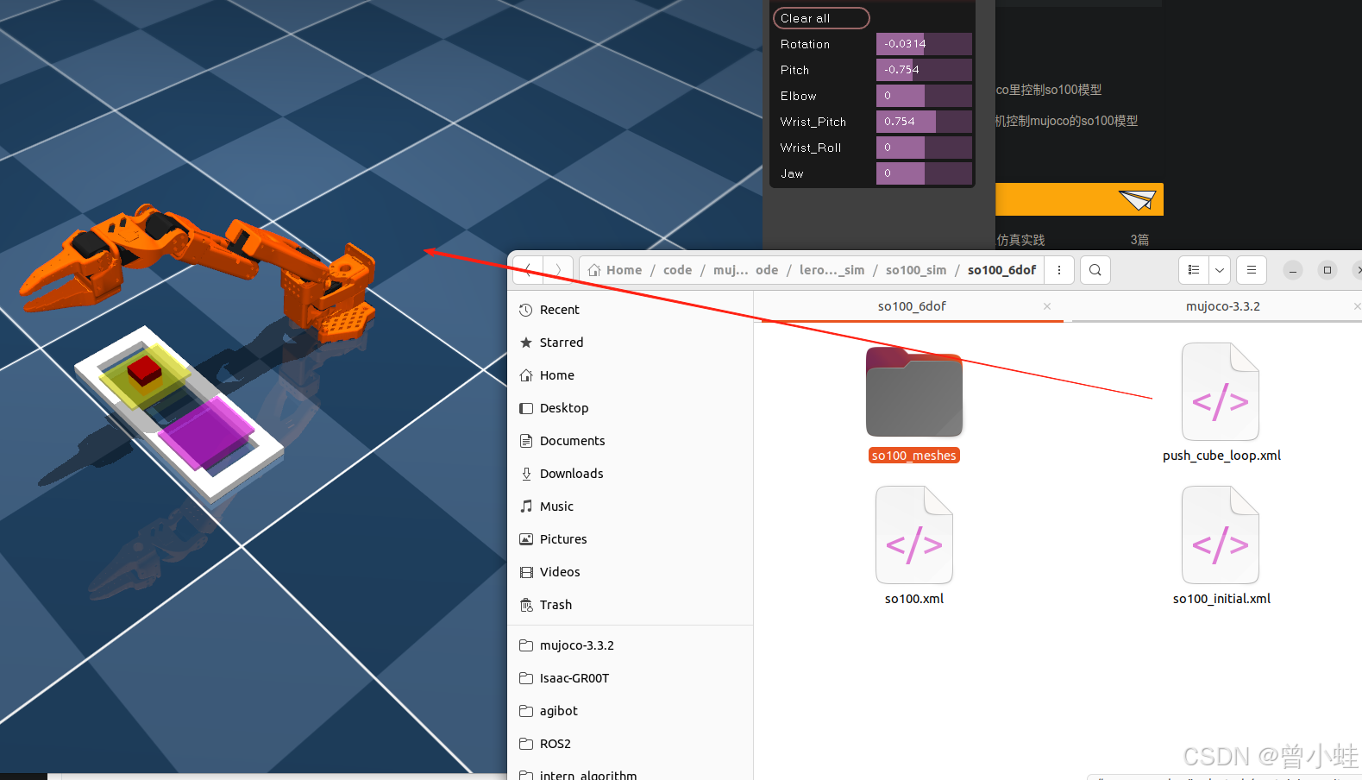Click the paper plane icon on orange bar

point(1137,200)
